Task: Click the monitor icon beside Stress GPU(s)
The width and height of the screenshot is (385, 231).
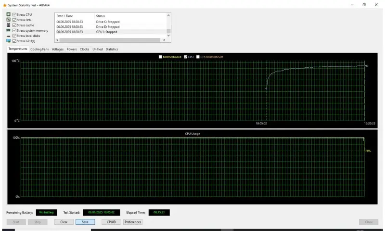Action: 8,41
